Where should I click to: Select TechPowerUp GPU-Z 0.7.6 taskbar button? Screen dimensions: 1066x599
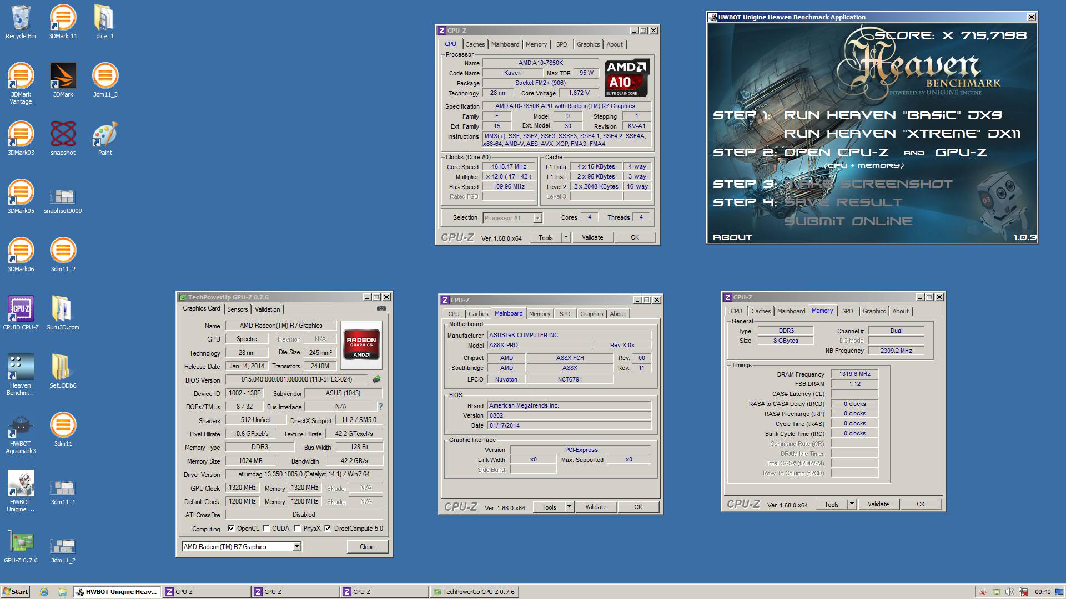coord(474,592)
